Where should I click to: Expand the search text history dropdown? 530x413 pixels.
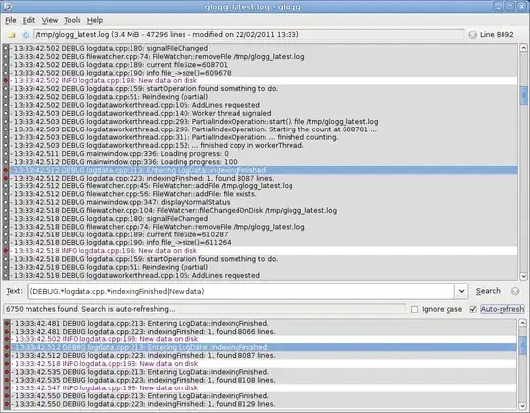pos(461,291)
